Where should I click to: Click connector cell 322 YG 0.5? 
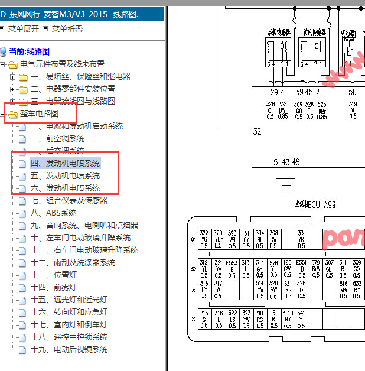click(x=204, y=239)
